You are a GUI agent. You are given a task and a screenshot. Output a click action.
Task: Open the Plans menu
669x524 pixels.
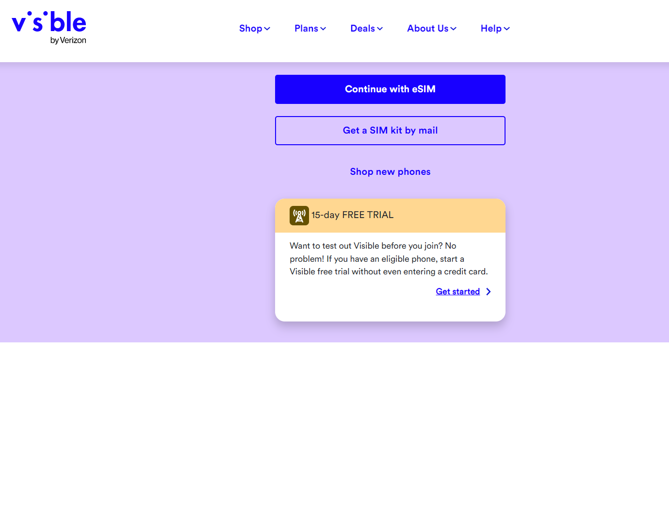point(310,29)
